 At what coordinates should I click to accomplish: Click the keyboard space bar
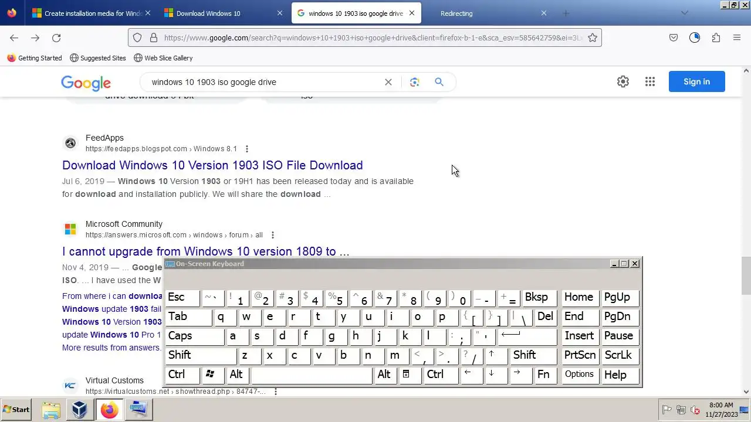312,375
